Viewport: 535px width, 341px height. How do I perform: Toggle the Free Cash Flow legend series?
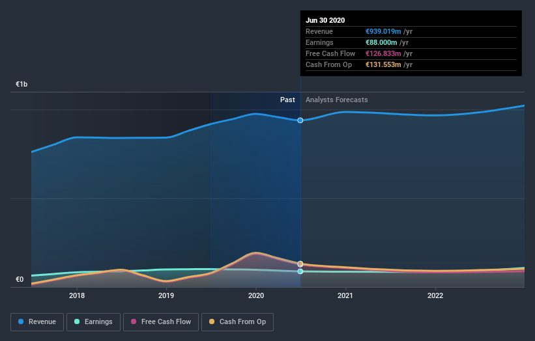161,322
